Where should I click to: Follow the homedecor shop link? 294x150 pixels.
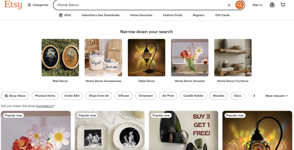[x=45, y=106]
